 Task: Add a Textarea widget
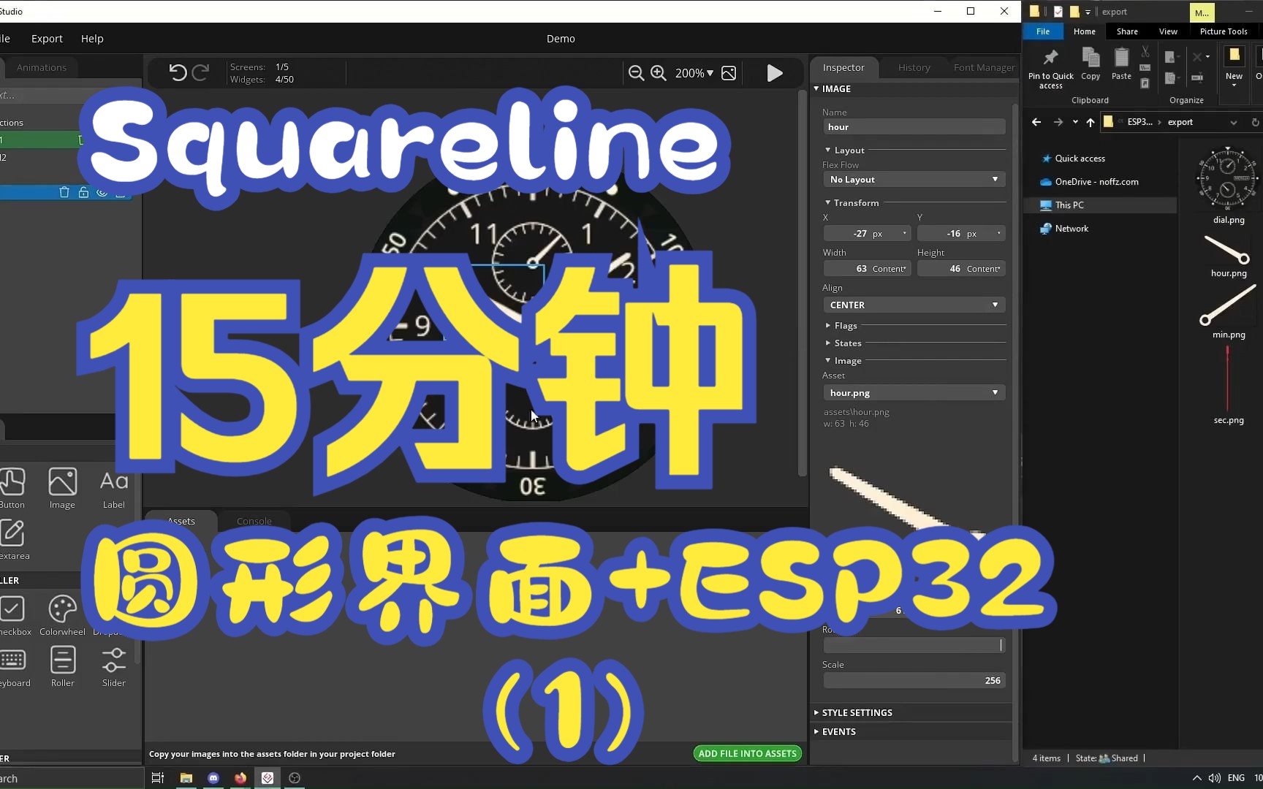tap(13, 540)
